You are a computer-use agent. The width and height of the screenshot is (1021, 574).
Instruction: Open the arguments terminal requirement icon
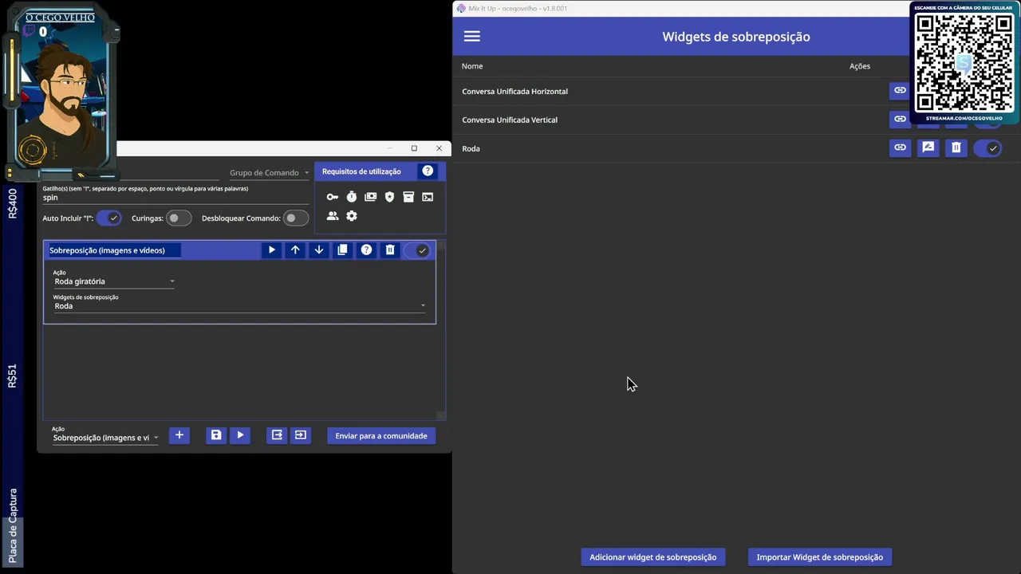click(x=428, y=197)
